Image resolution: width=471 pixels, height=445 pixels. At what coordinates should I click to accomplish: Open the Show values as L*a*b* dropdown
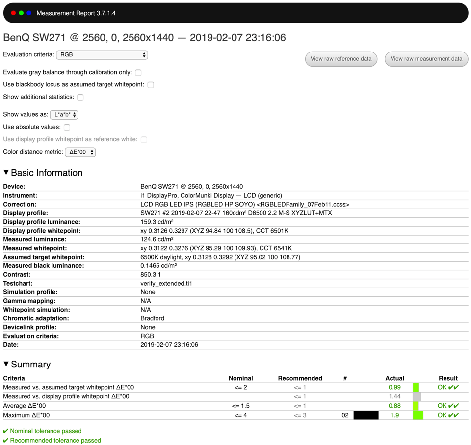[64, 114]
